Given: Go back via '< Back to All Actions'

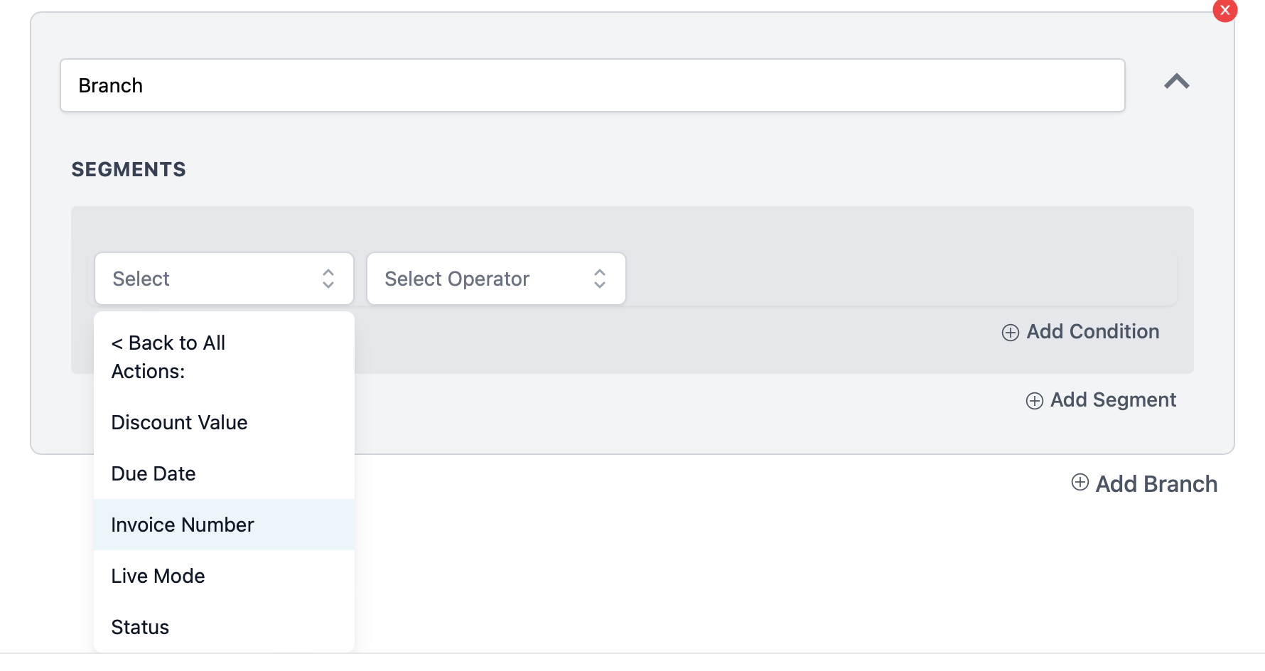Looking at the screenshot, I should 168,357.
